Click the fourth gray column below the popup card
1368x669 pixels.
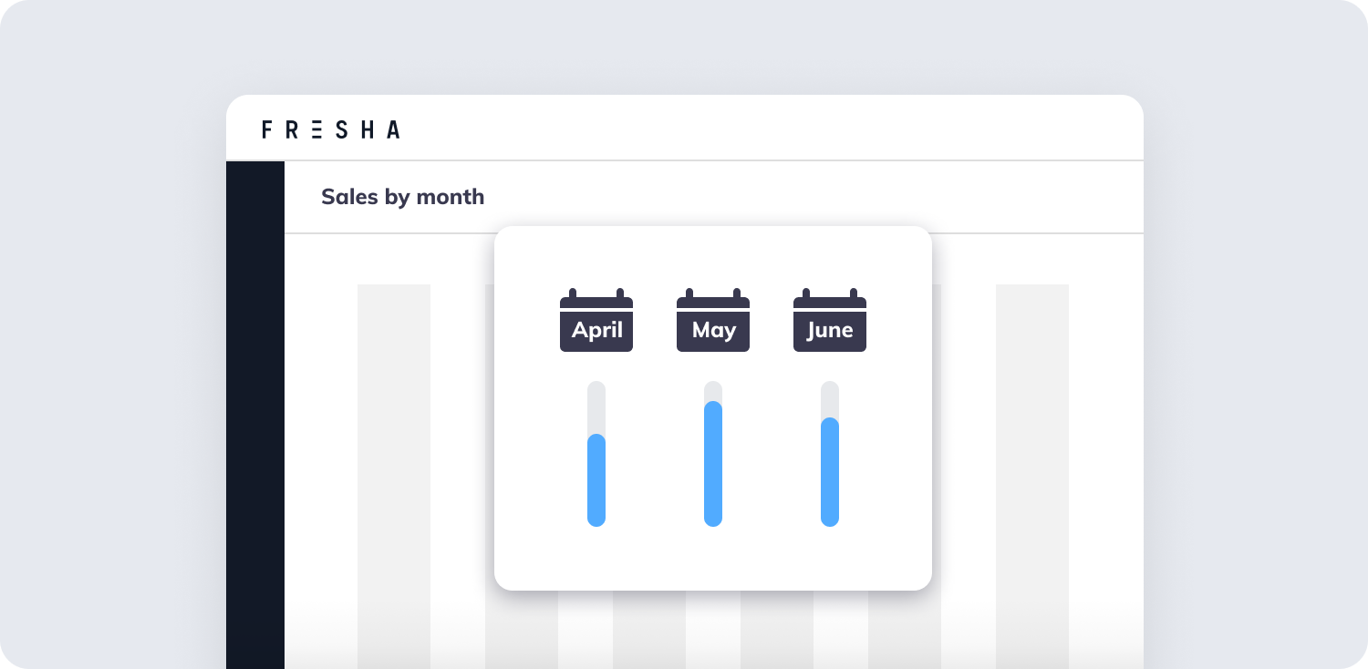point(777,630)
